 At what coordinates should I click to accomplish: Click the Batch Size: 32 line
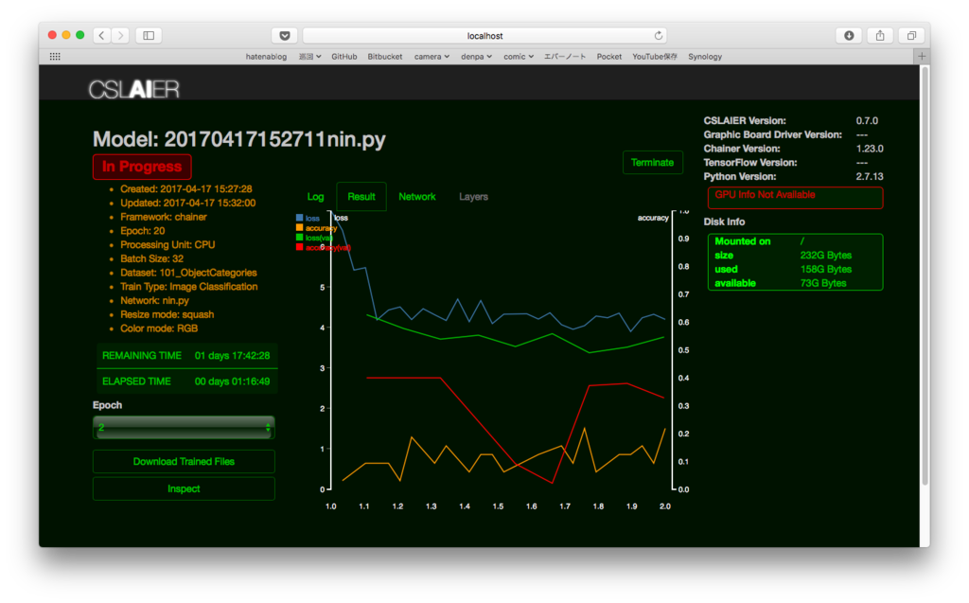click(x=151, y=258)
